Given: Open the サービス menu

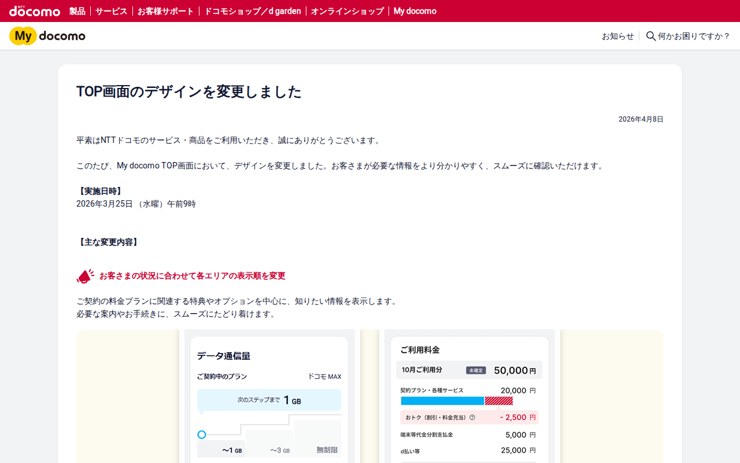Looking at the screenshot, I should [x=111, y=11].
